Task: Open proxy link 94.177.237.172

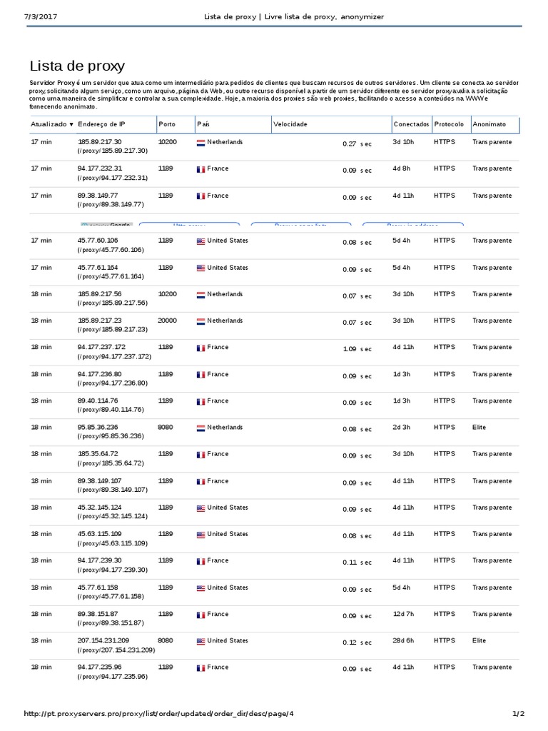Action: click(101, 348)
